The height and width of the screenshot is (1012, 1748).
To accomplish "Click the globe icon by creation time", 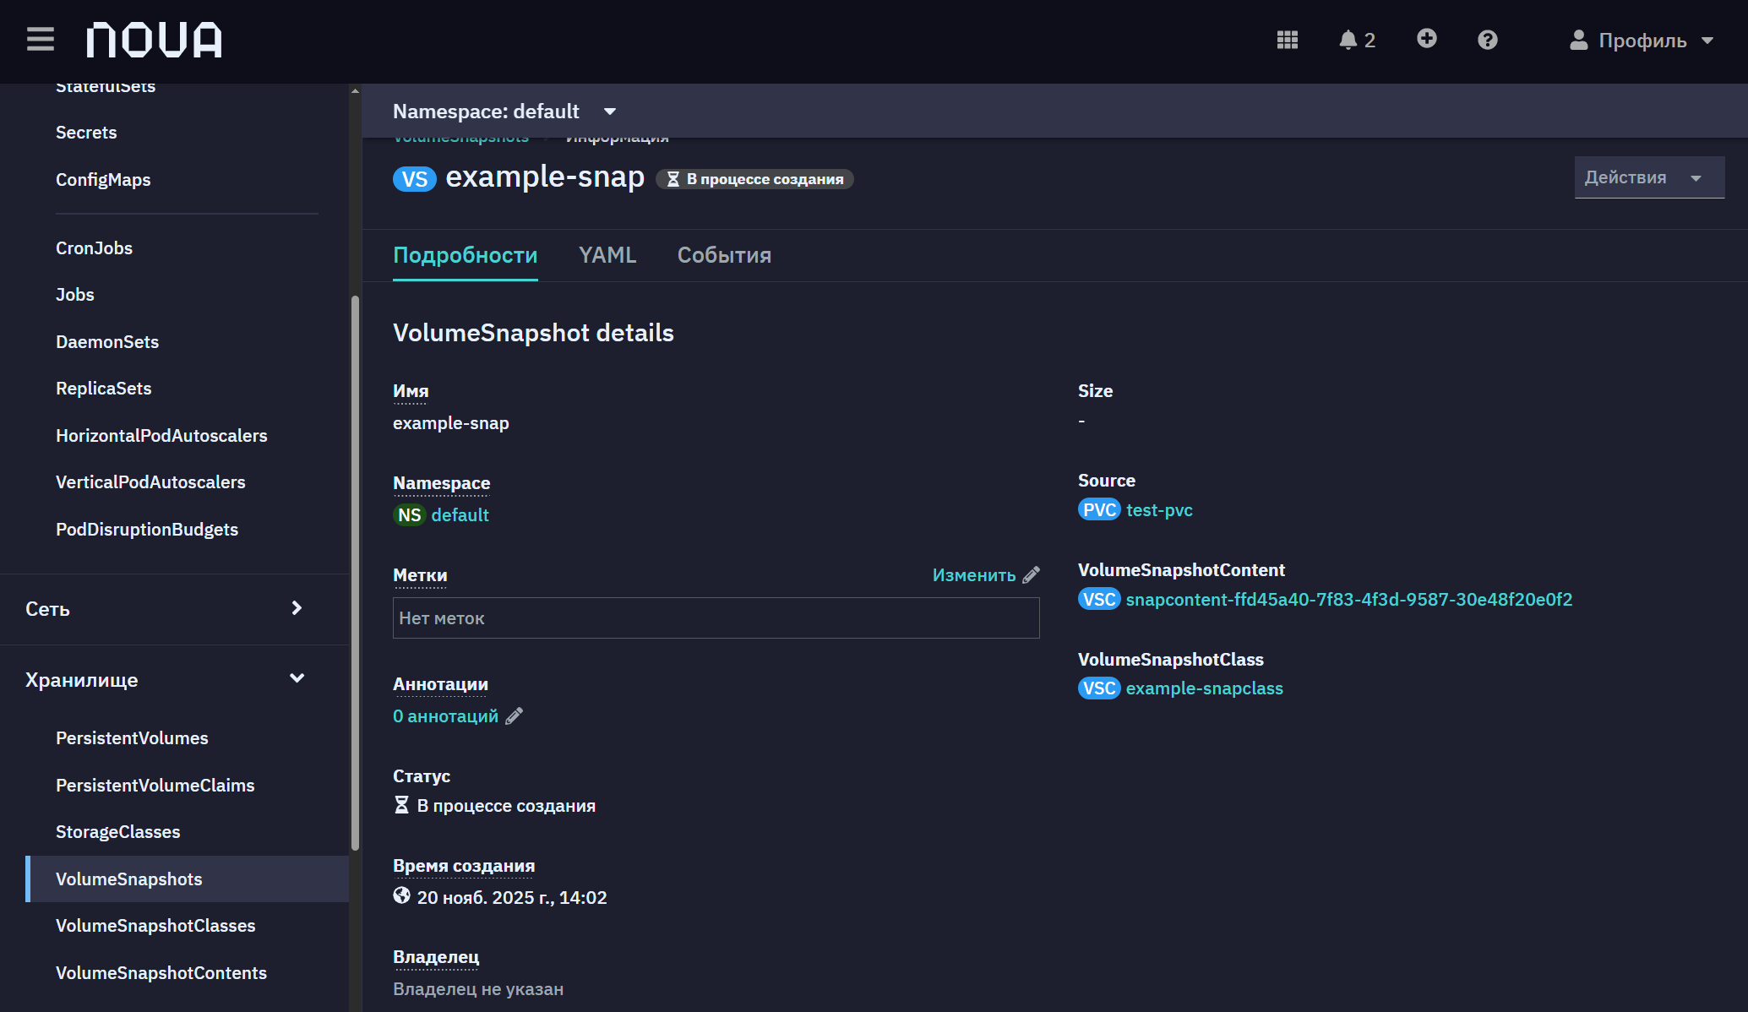I will (x=402, y=895).
